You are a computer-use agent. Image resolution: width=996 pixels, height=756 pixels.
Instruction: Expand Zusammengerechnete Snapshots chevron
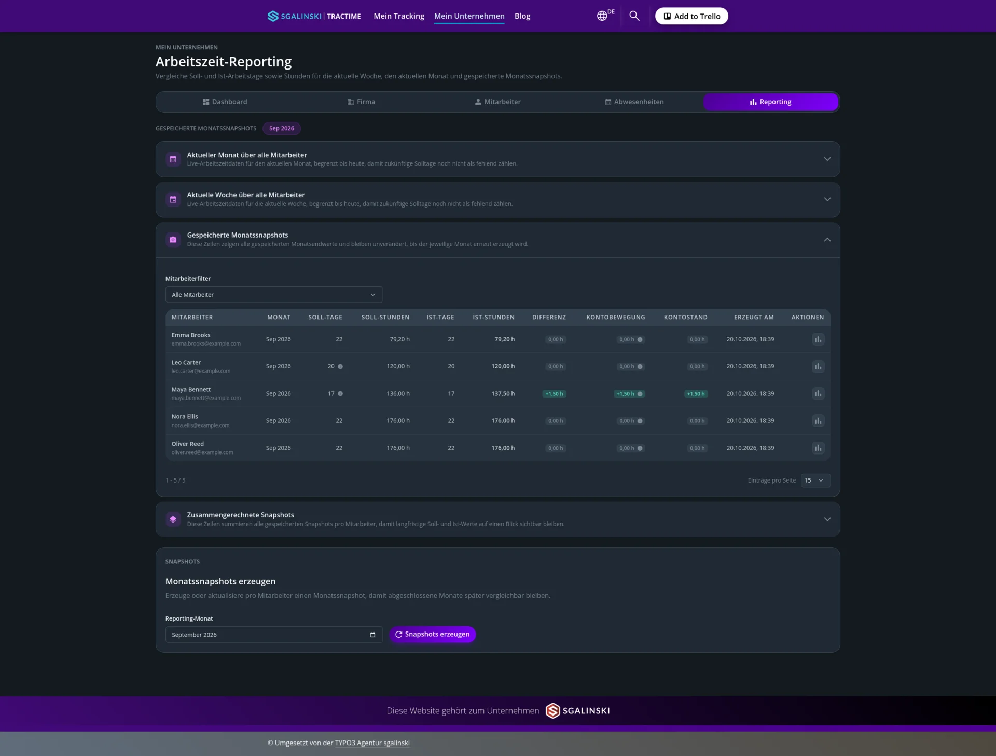tap(827, 519)
